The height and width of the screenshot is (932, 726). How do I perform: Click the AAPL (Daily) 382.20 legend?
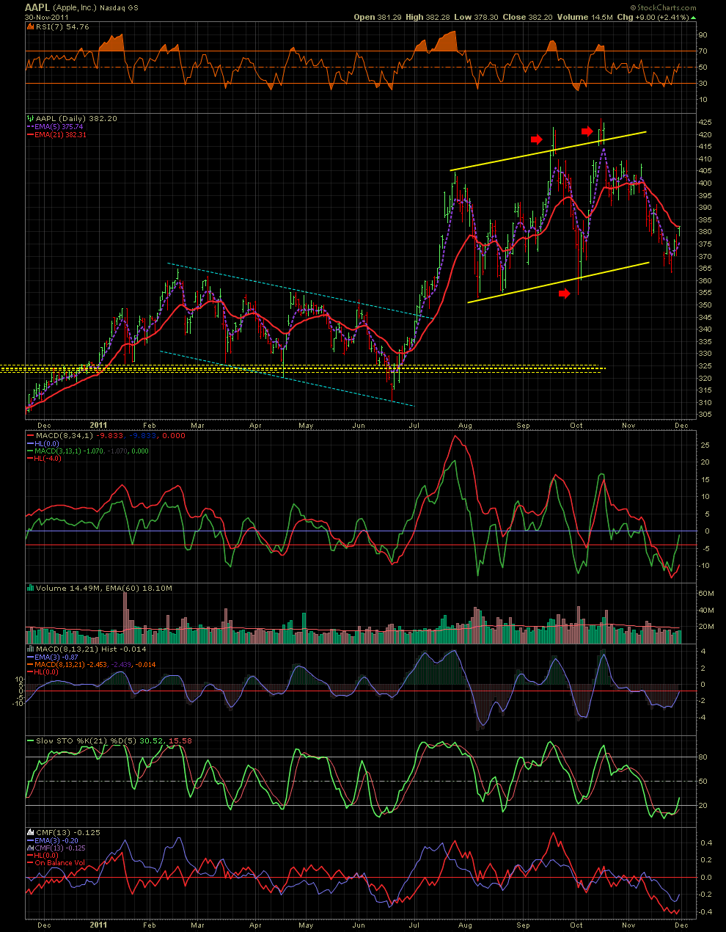point(76,118)
